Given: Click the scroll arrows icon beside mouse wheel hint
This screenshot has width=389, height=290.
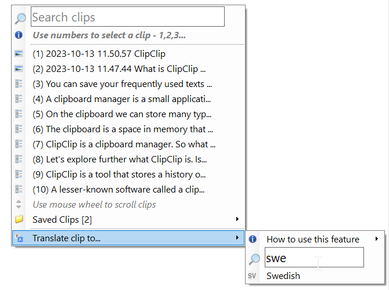Looking at the screenshot, I should [19, 205].
